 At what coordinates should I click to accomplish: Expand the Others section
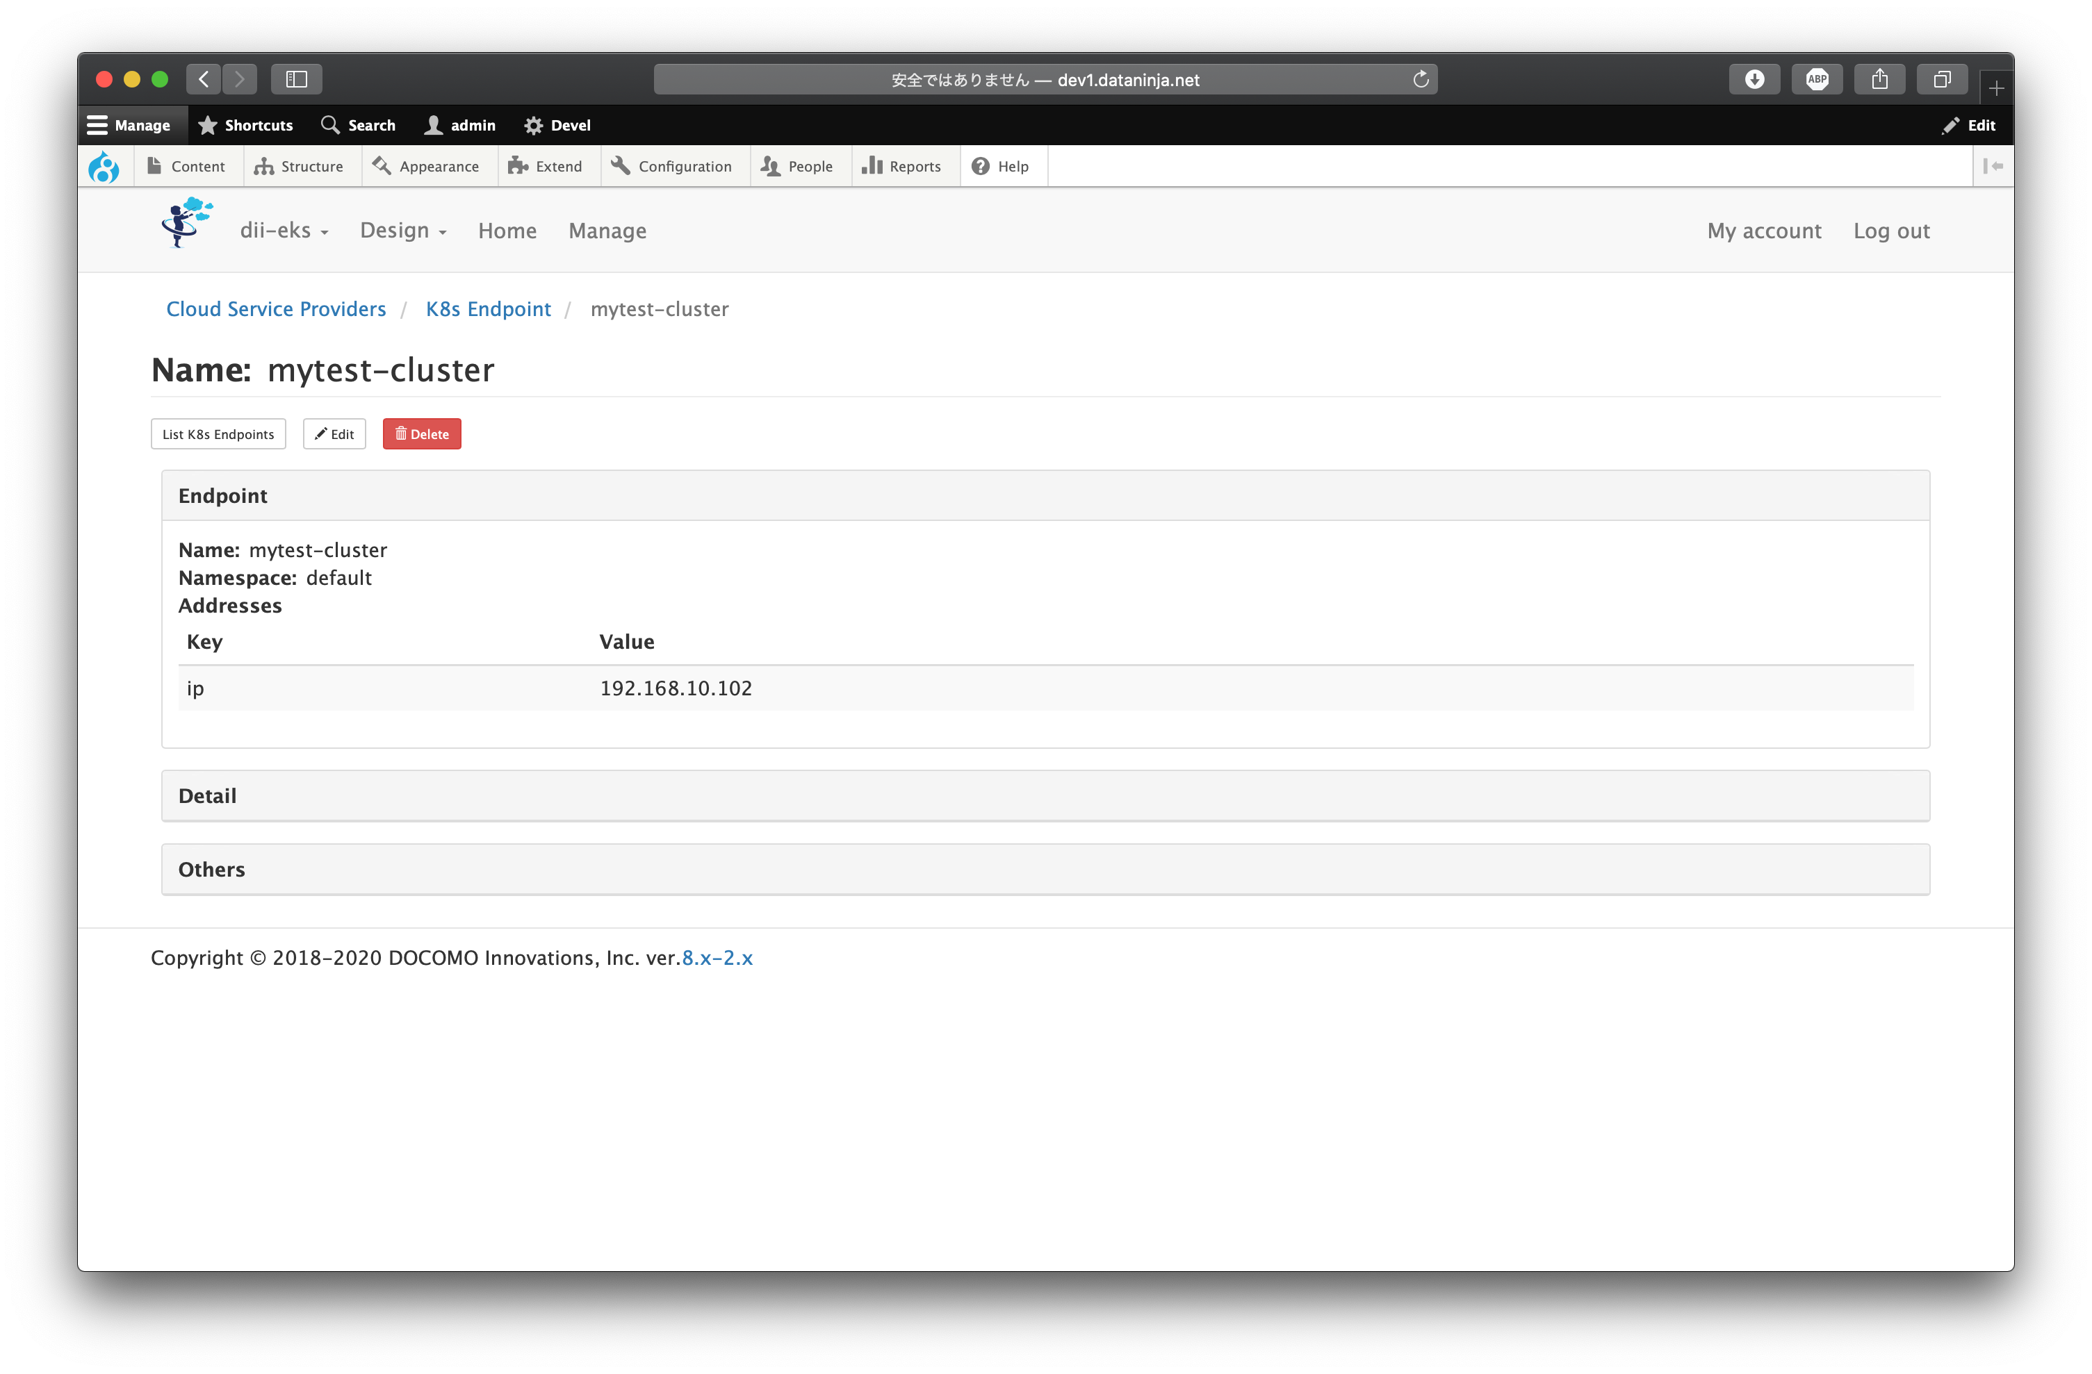coord(211,869)
